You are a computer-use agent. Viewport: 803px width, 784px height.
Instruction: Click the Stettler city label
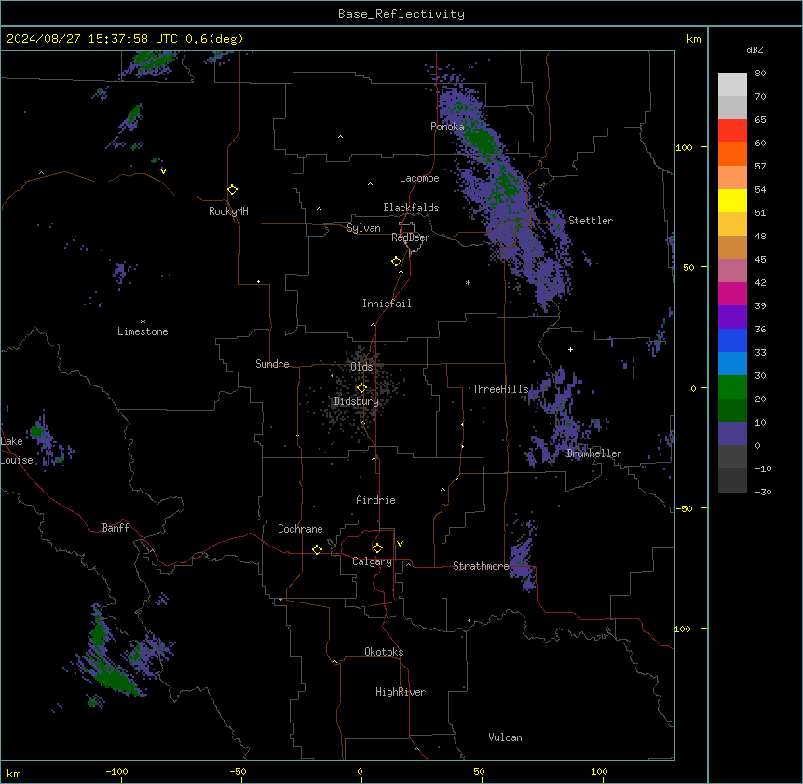(x=591, y=221)
